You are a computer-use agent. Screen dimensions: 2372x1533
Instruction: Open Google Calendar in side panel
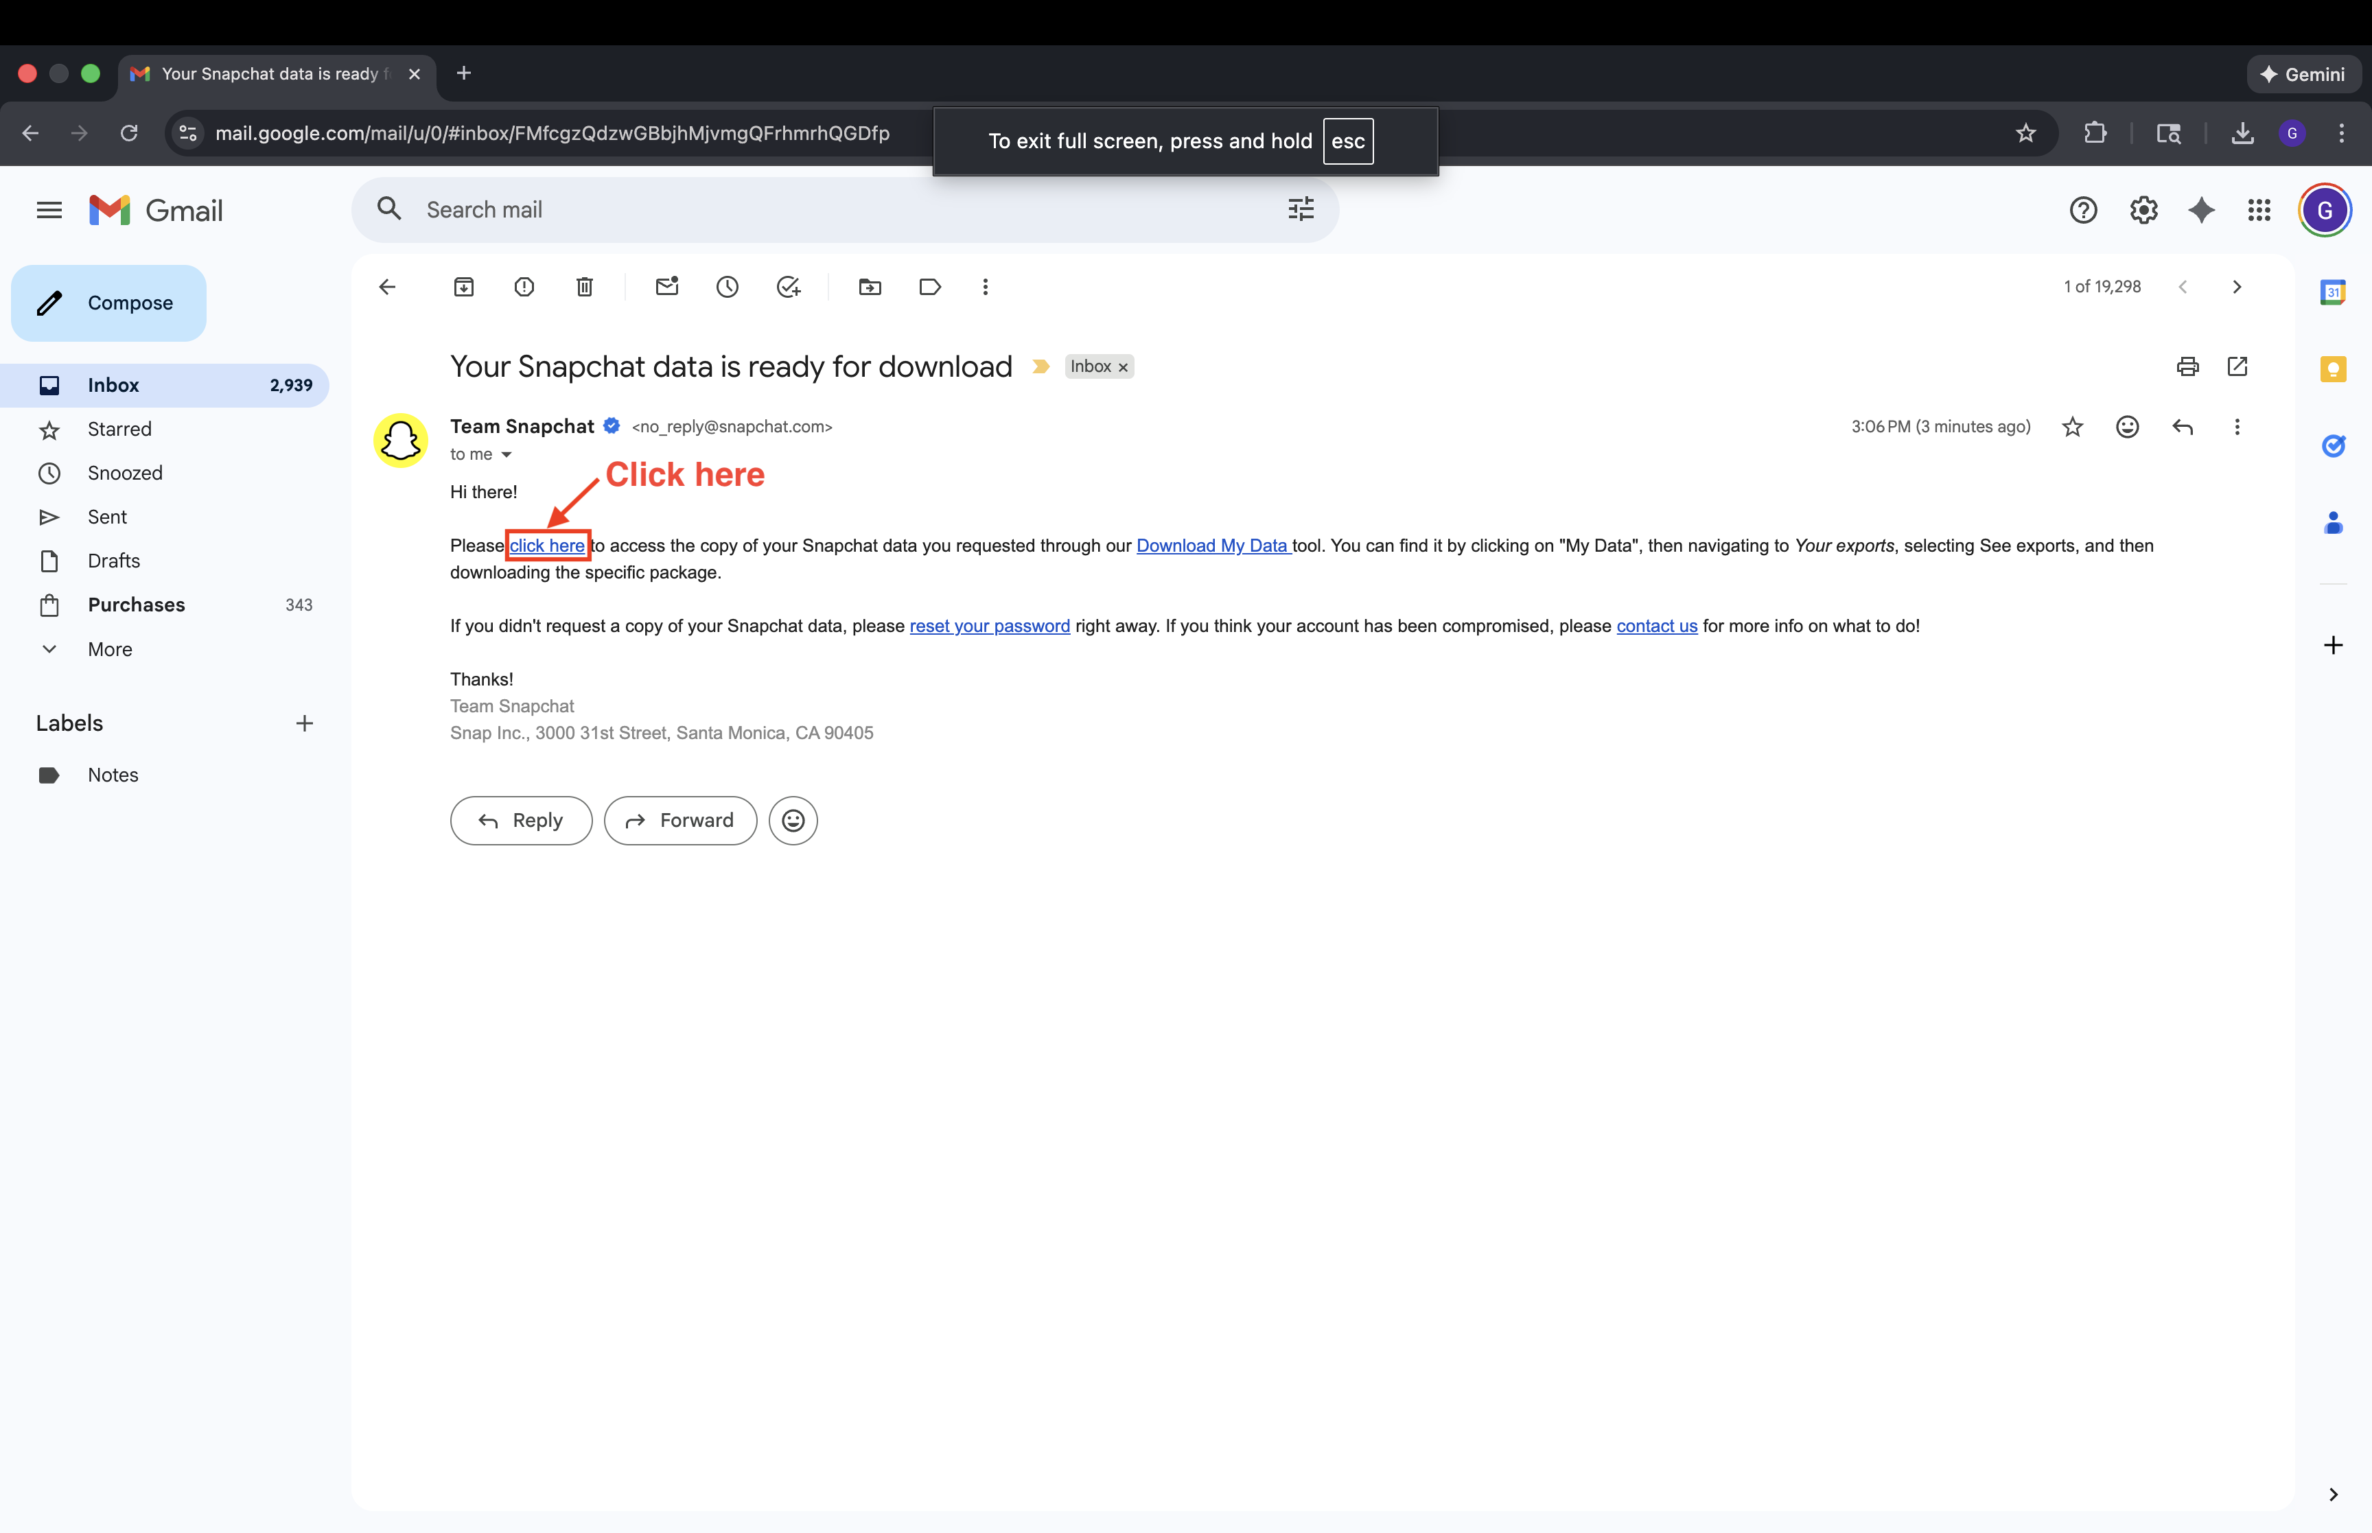(x=2333, y=292)
